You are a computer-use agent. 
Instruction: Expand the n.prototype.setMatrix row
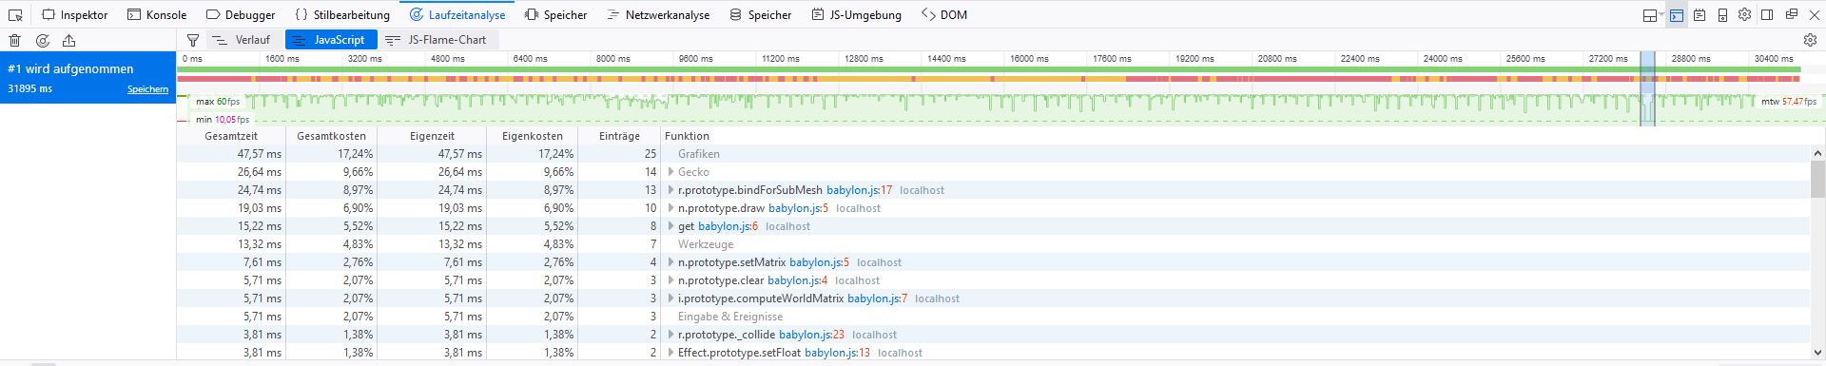click(x=670, y=262)
